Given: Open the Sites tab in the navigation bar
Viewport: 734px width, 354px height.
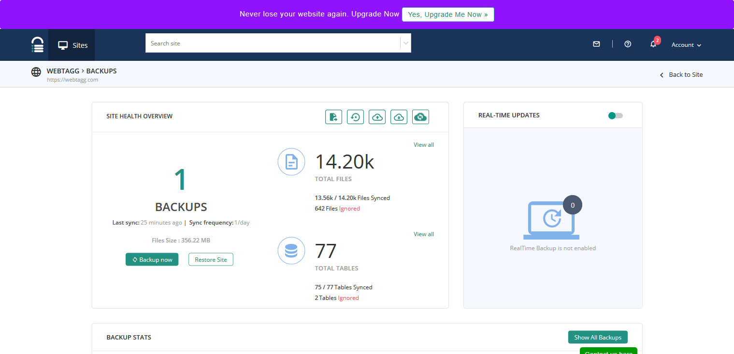Looking at the screenshot, I should (72, 45).
